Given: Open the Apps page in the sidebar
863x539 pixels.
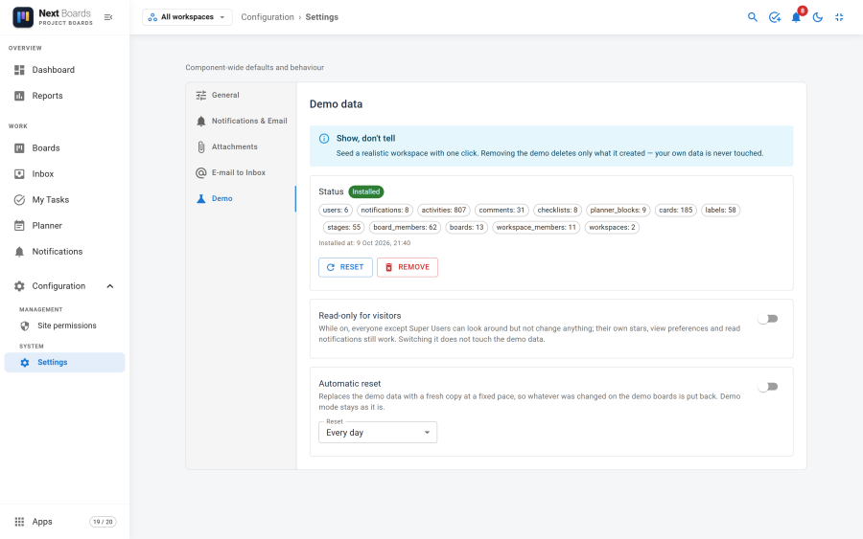Looking at the screenshot, I should pyautogui.click(x=64, y=522).
